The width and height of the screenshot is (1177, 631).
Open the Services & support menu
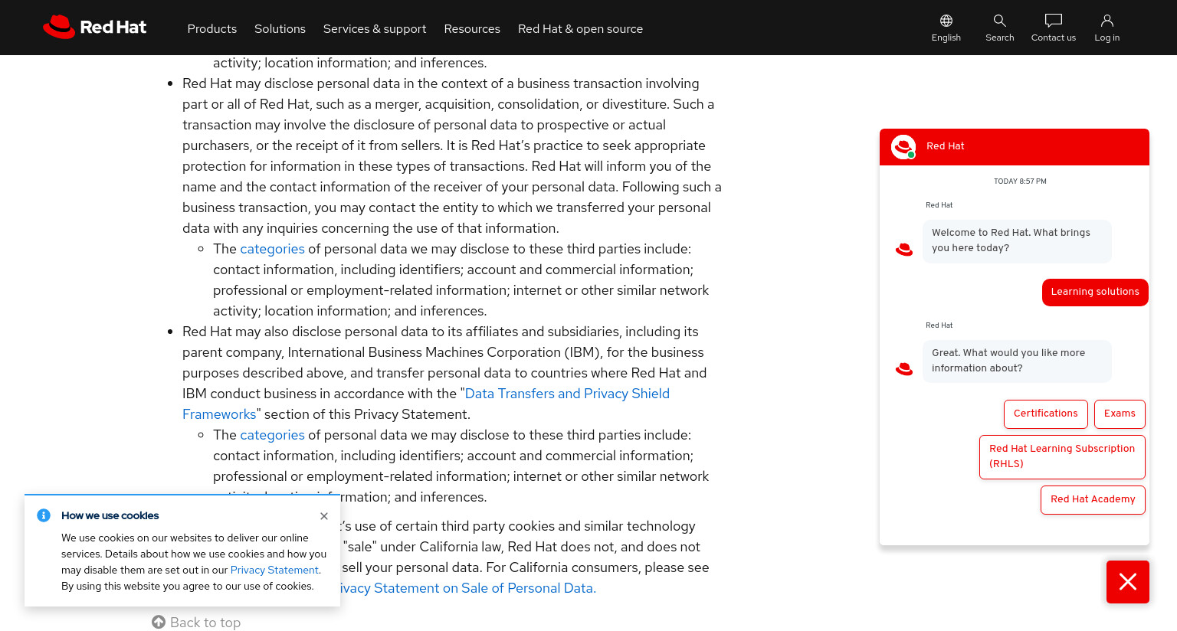click(375, 28)
